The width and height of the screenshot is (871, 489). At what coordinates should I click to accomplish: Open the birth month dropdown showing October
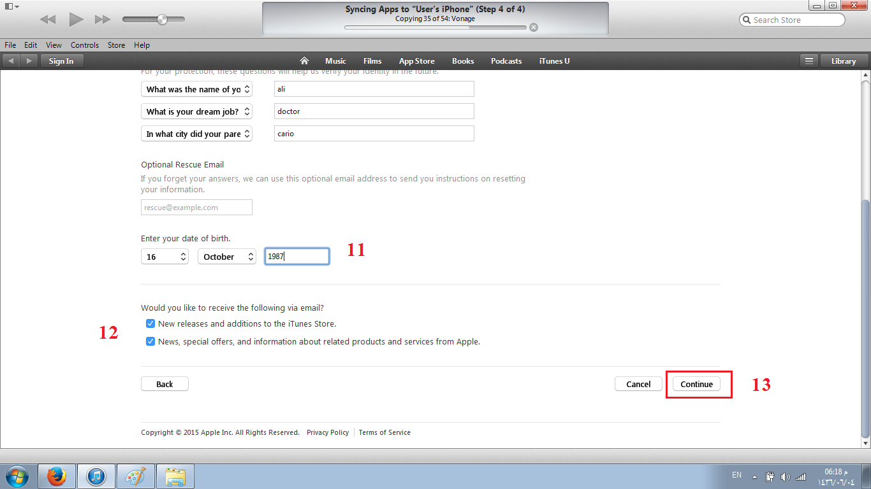227,257
